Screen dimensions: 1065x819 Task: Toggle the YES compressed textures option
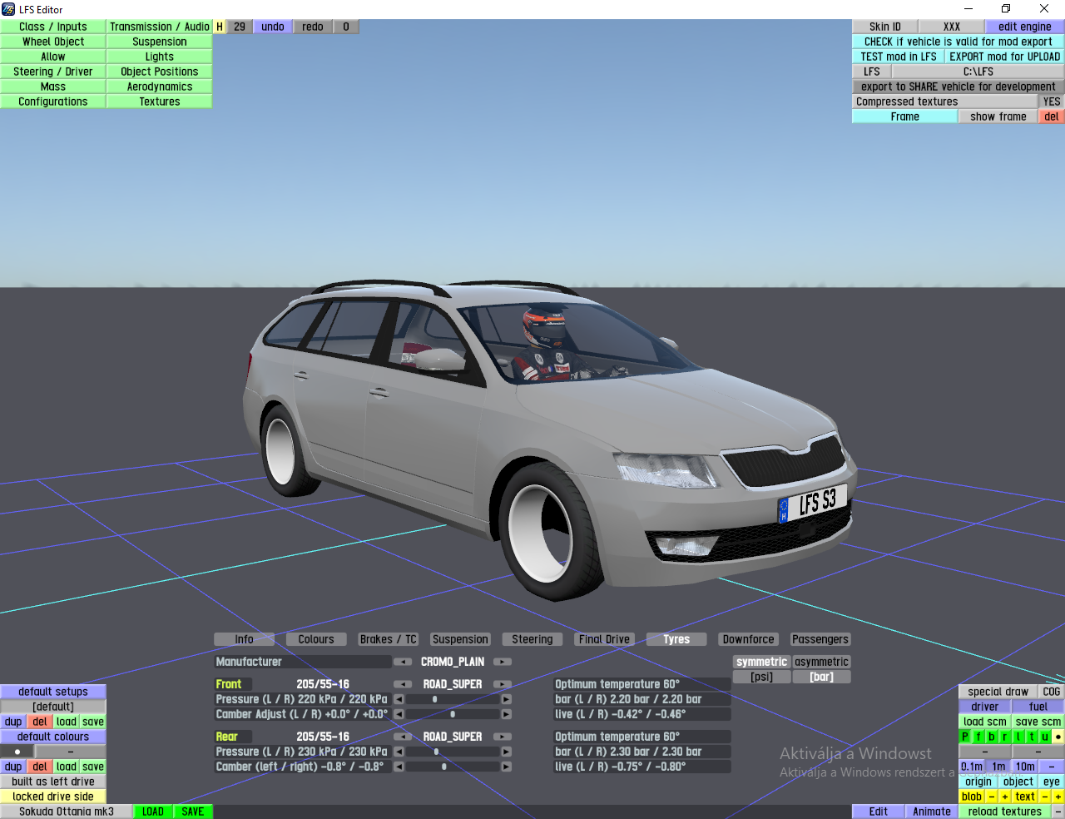coord(1052,102)
